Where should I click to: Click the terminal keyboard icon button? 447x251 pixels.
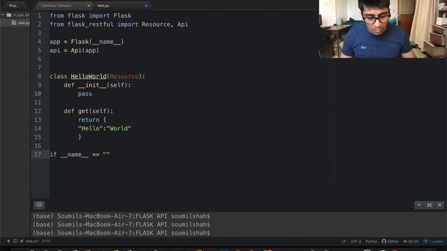(39, 205)
